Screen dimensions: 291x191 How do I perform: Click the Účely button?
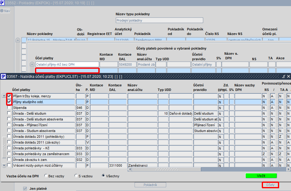(x=270, y=185)
